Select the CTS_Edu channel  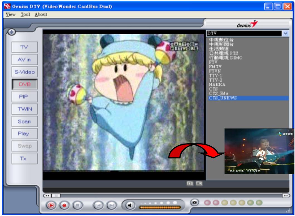point(219,94)
